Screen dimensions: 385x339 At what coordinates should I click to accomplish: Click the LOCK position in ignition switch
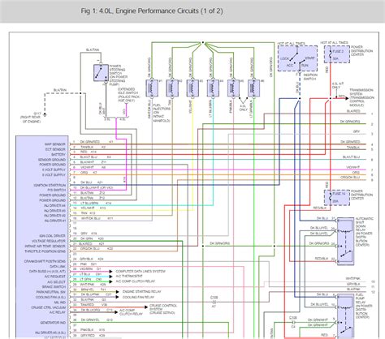pyautogui.click(x=284, y=58)
